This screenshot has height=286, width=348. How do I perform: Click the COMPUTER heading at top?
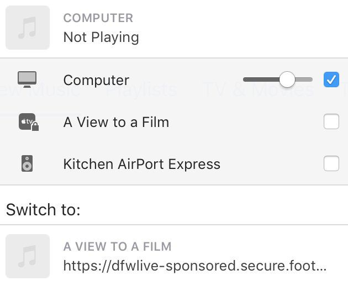pyautogui.click(x=98, y=18)
